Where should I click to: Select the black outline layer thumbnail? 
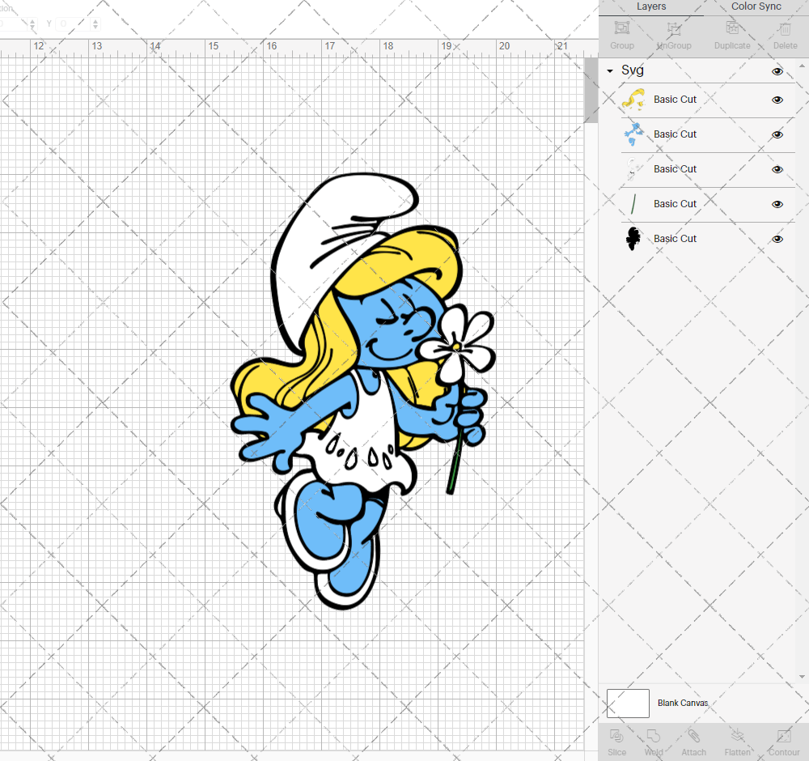633,239
